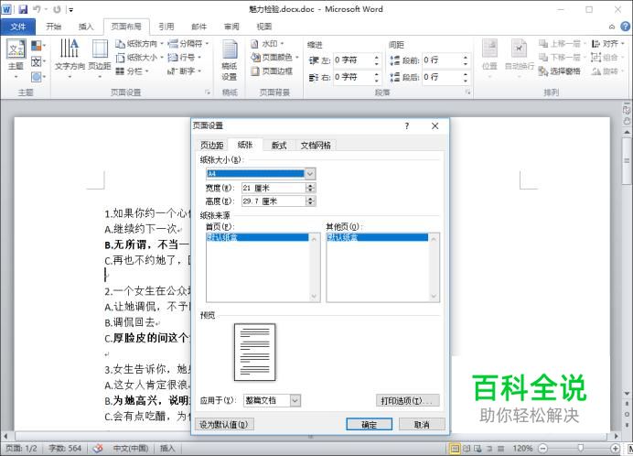Click the 宽度 width spinner arrows
The height and width of the screenshot is (456, 633).
(310, 188)
